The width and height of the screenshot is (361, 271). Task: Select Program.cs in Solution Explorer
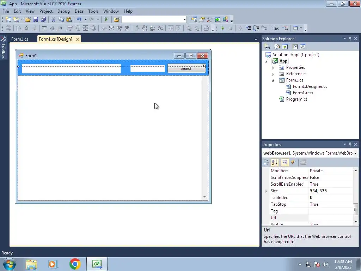pyautogui.click(x=296, y=99)
